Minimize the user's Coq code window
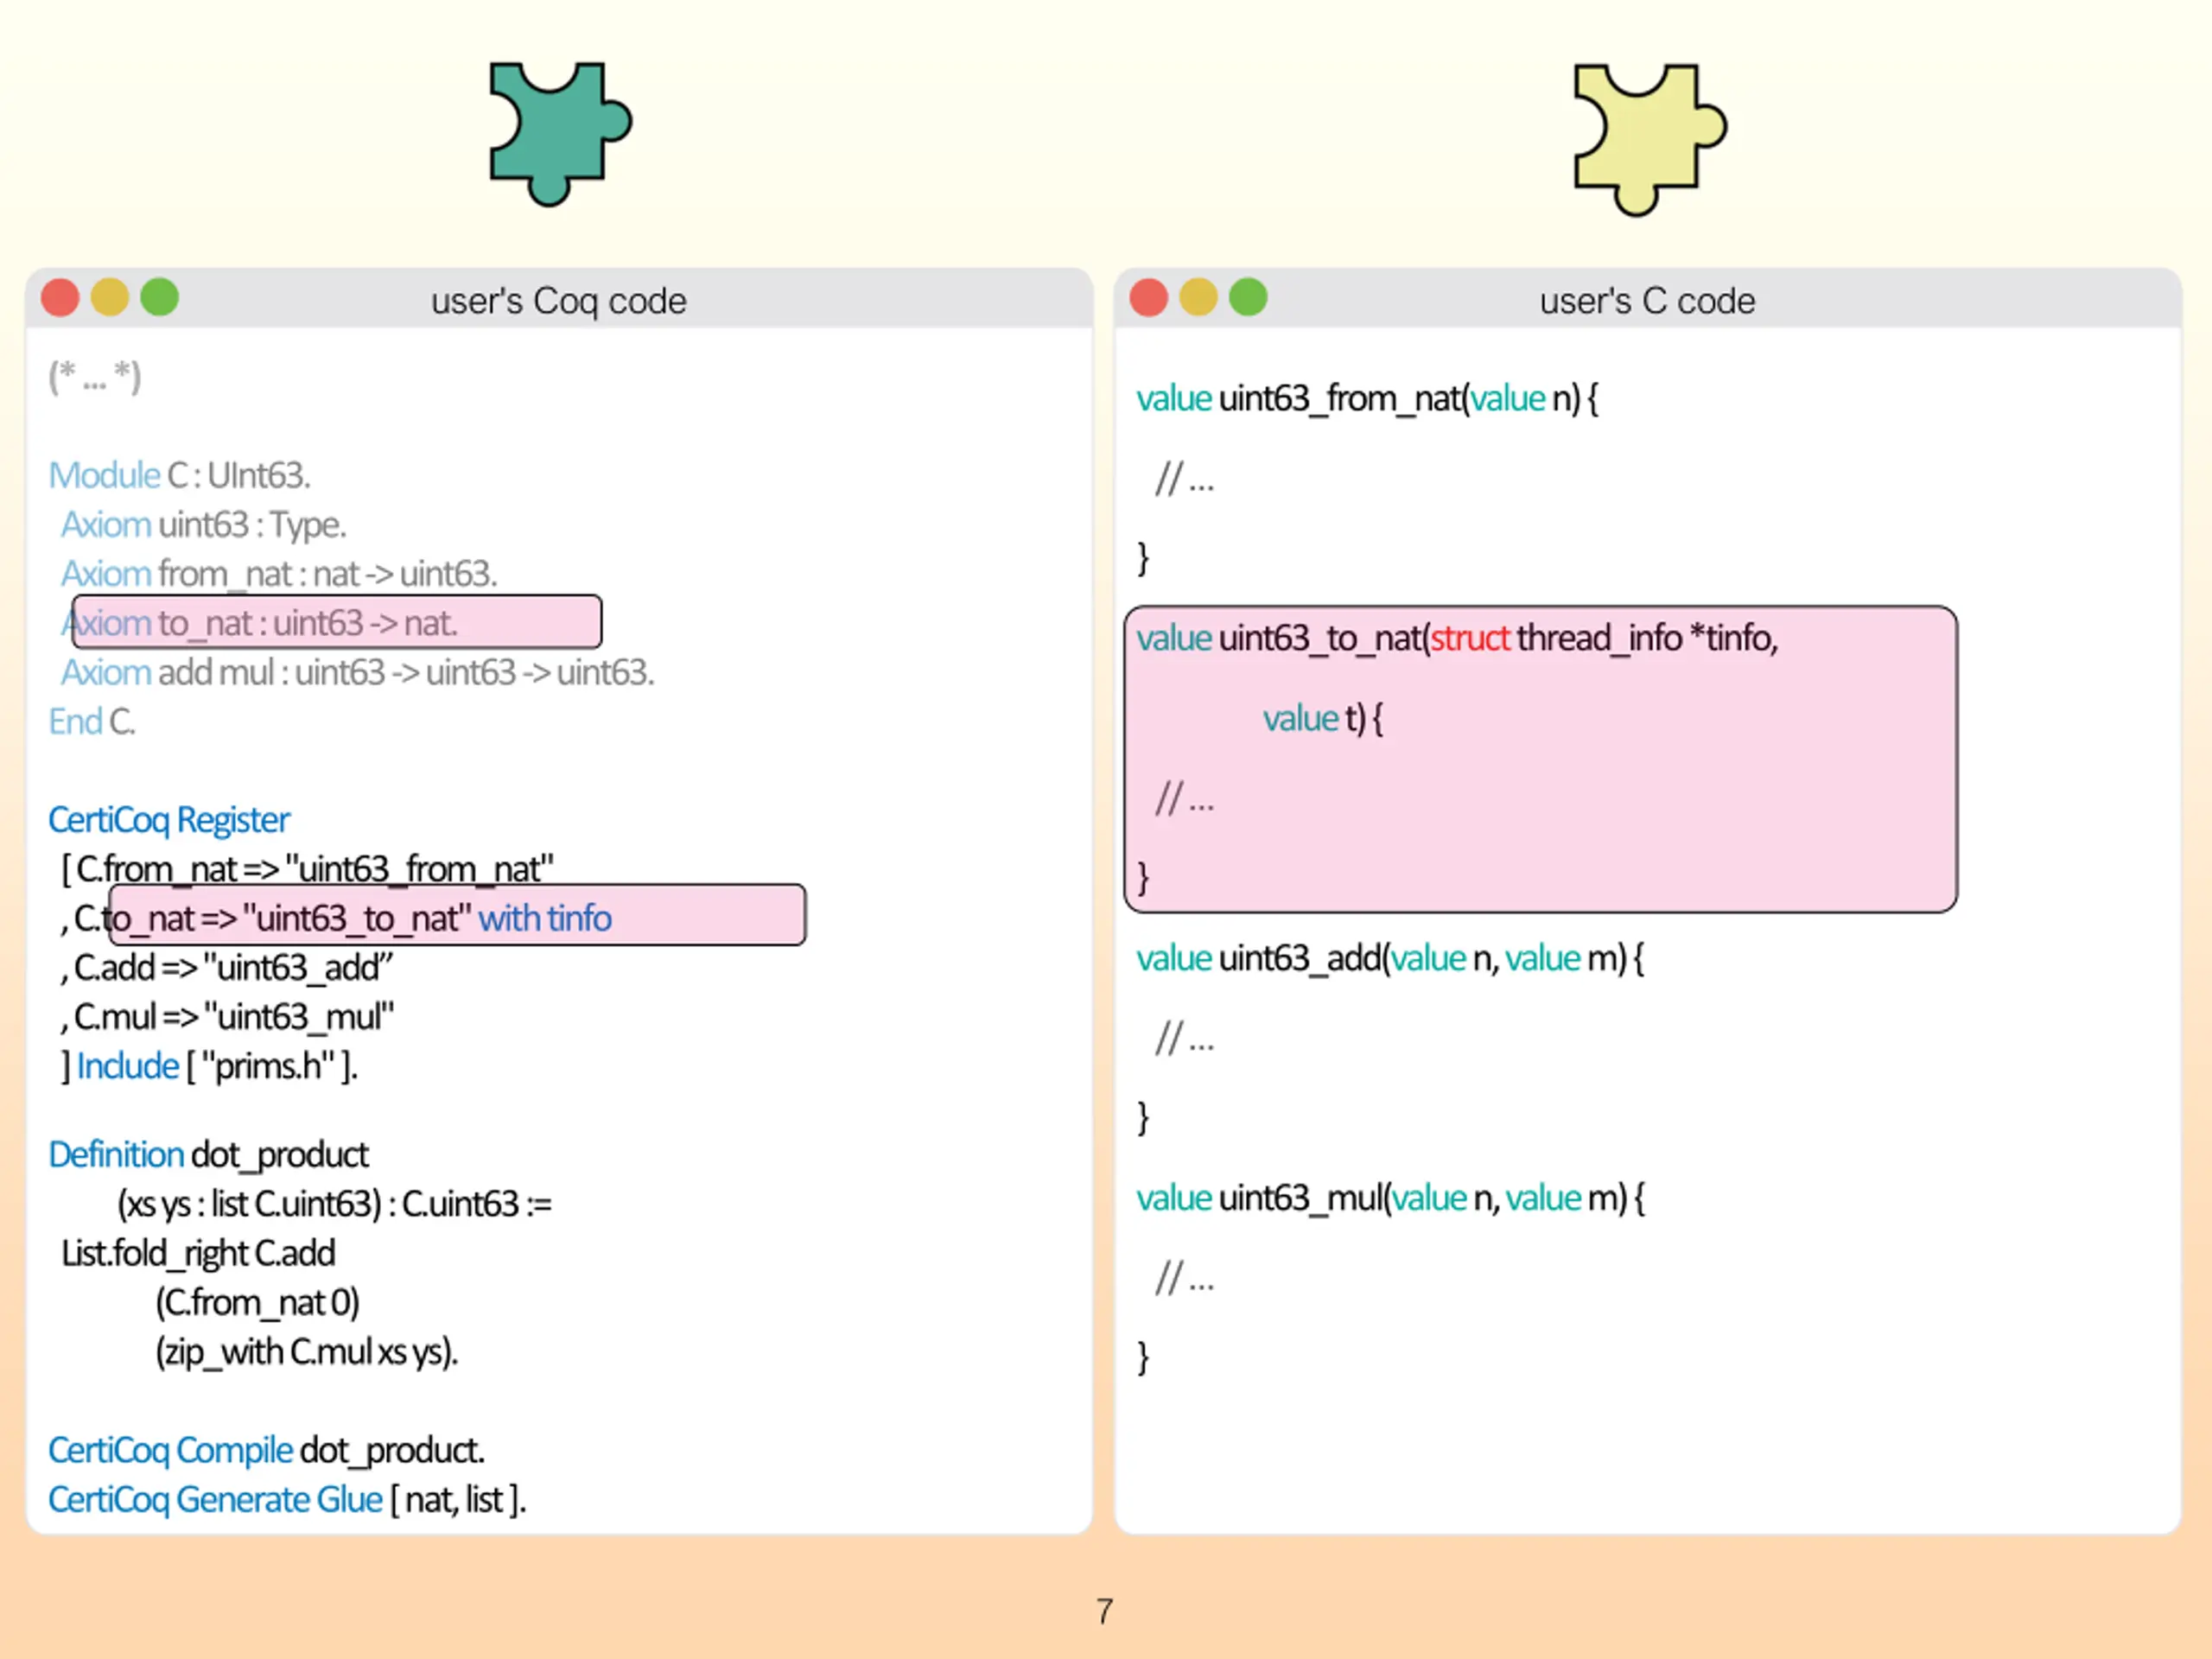The height and width of the screenshot is (1659, 2212). click(x=110, y=298)
